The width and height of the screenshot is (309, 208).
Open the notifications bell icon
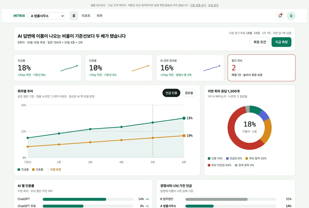(280, 16)
